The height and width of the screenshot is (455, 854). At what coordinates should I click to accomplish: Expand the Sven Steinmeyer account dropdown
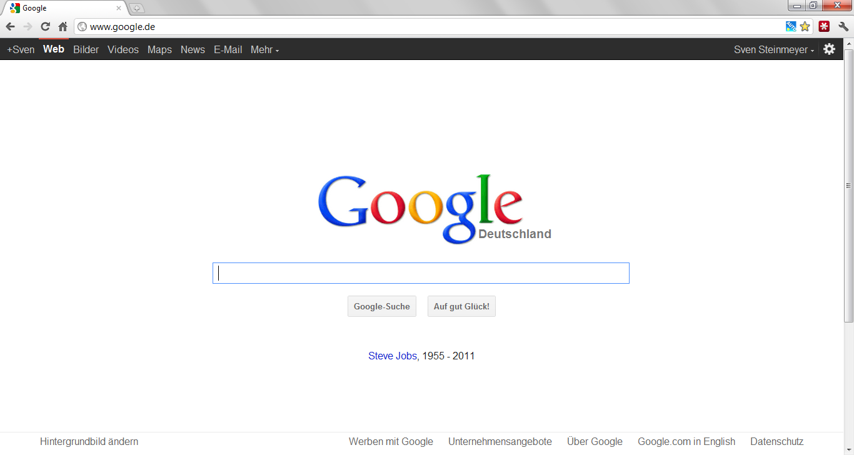click(774, 49)
